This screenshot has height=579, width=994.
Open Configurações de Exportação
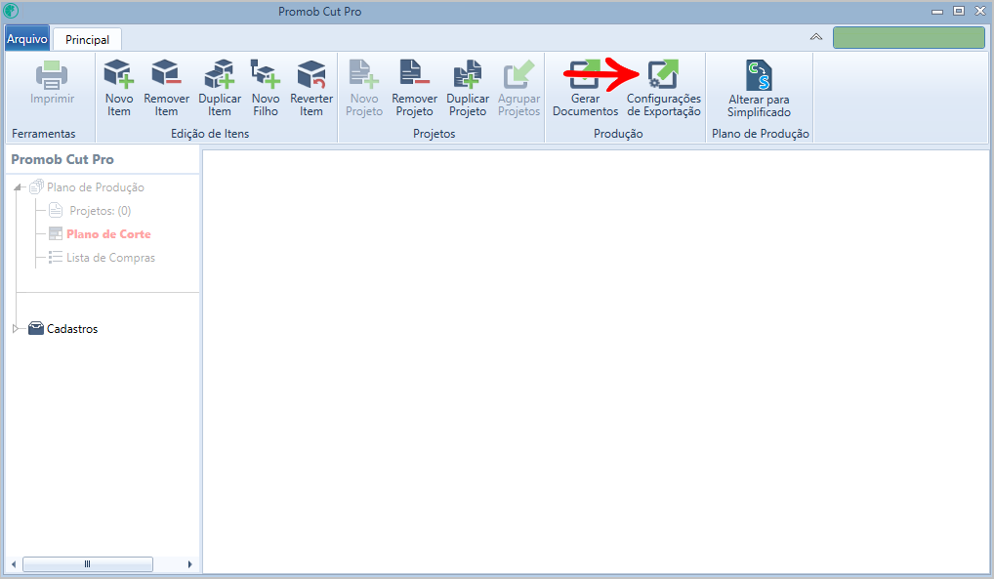664,88
